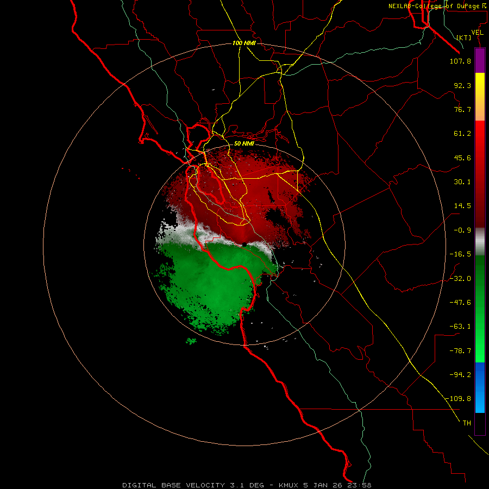Click the 30.1 legend value

point(462,182)
